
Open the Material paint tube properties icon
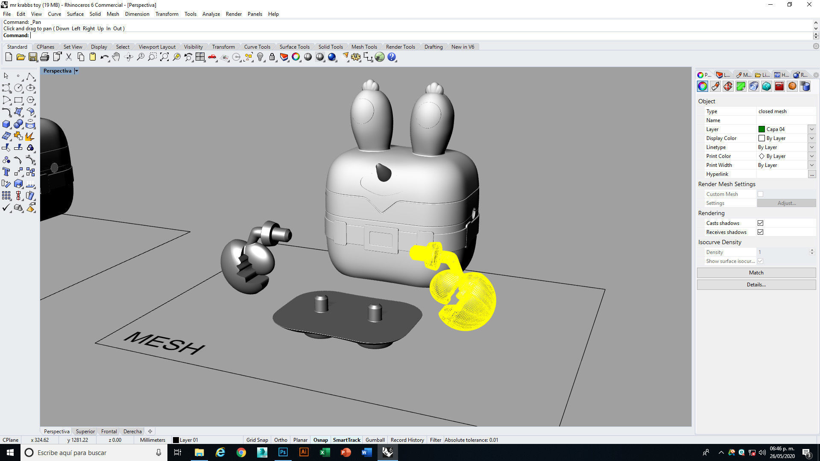[715, 86]
